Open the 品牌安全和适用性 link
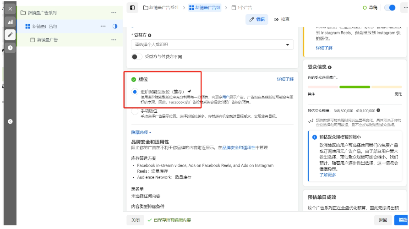This screenshot has height=229, width=409. click(x=239, y=147)
